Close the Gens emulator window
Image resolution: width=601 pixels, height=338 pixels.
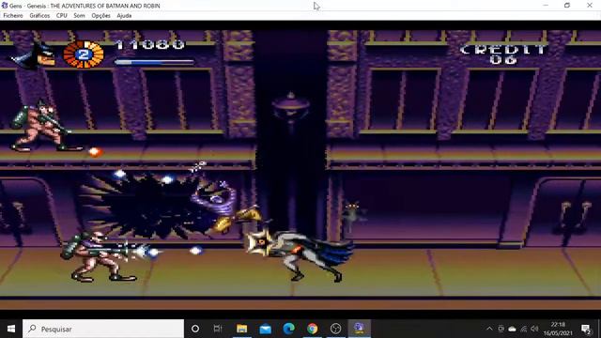click(590, 6)
